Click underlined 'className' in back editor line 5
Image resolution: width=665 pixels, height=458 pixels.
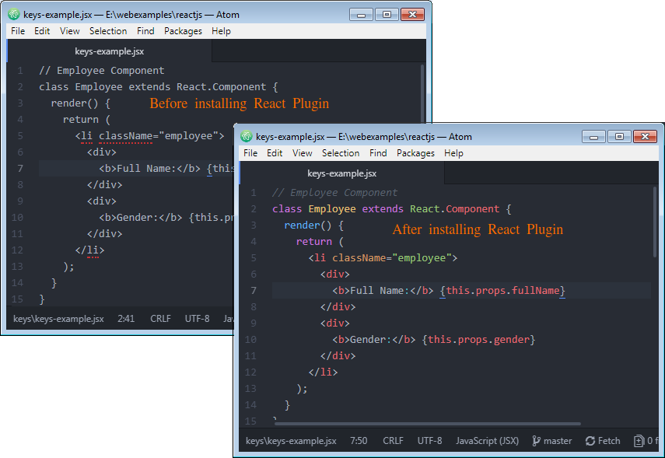pyautogui.click(x=125, y=136)
